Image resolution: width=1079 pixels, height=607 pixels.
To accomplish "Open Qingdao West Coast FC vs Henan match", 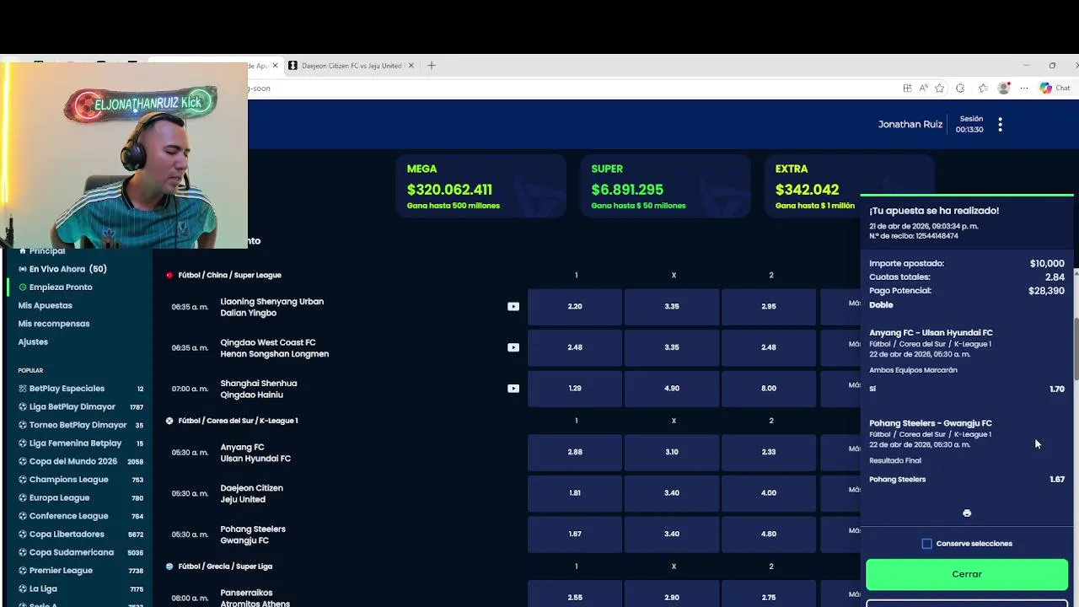I will 274,348.
